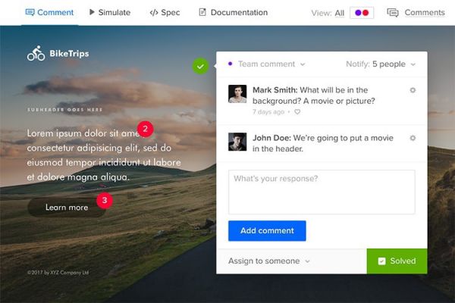Toggle the Solved checkbox
Image resolution: width=455 pixels, height=303 pixels.
(382, 261)
